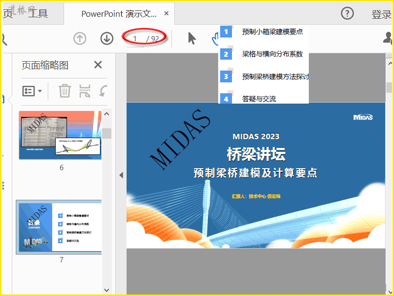
Task: Click document scrollbar up arrow
Action: [390, 63]
